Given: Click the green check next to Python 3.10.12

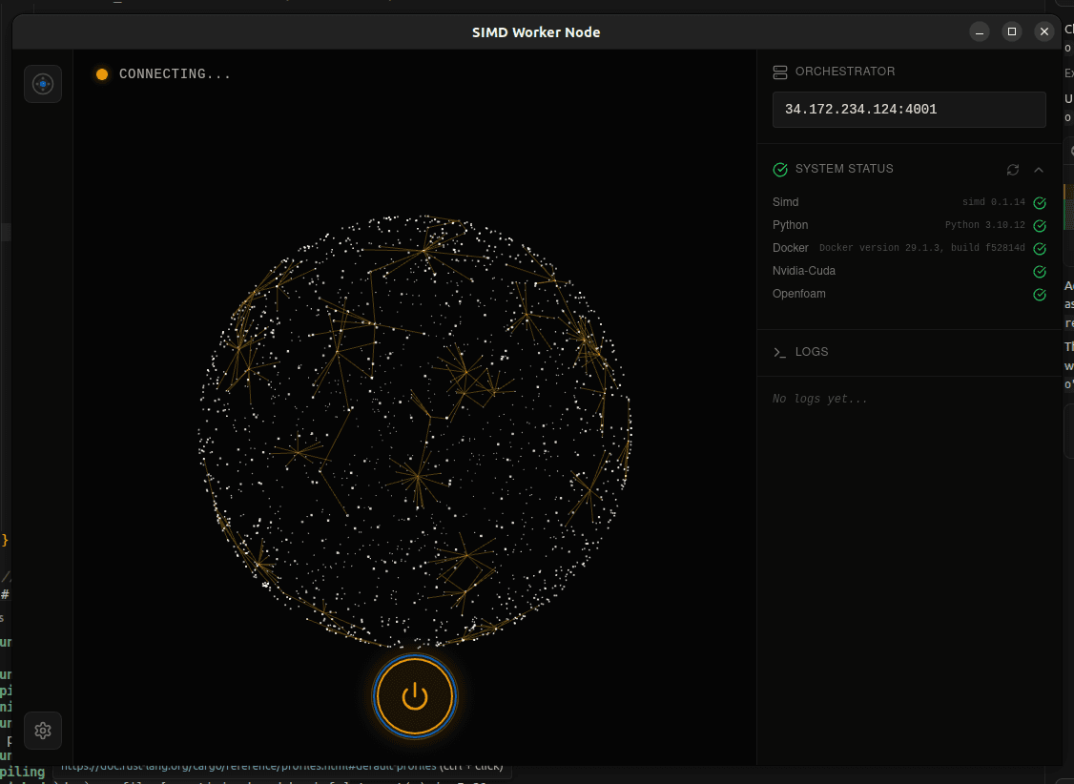Looking at the screenshot, I should [1039, 225].
